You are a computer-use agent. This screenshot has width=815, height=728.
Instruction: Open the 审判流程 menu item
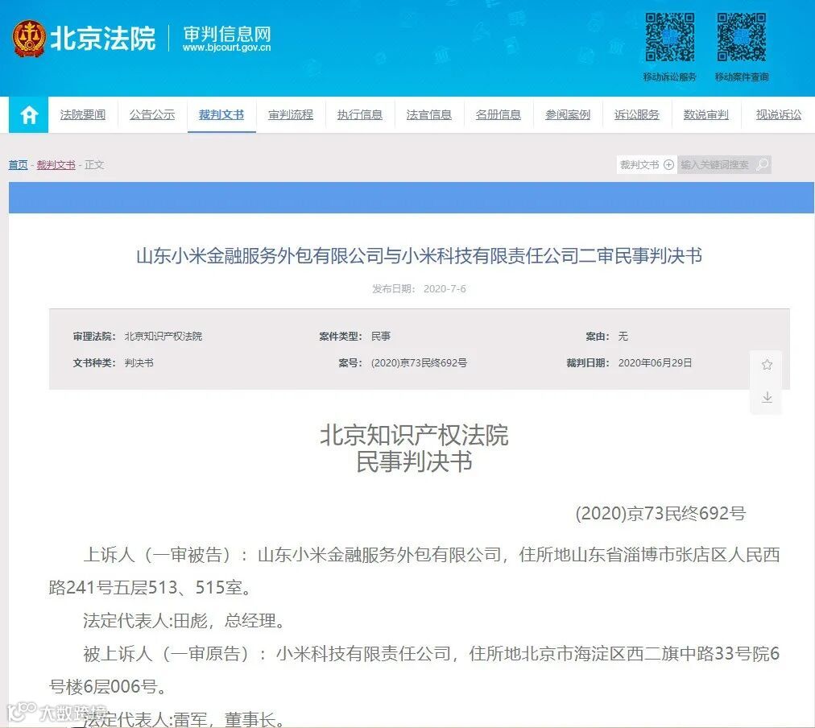pyautogui.click(x=291, y=115)
